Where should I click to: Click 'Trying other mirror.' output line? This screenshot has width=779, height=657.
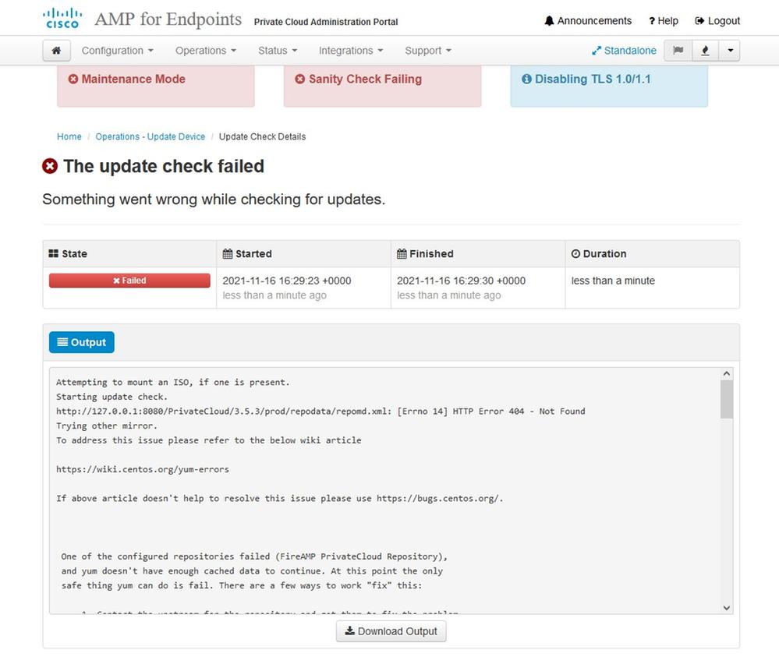107,426
